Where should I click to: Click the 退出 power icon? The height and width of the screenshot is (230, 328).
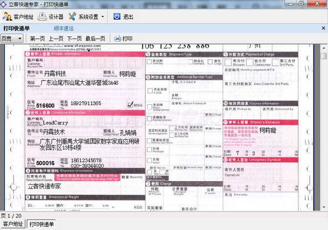(117, 16)
